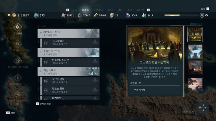Select the pyramid quest thumbnail
216x121 pixels.
(x=195, y=51)
